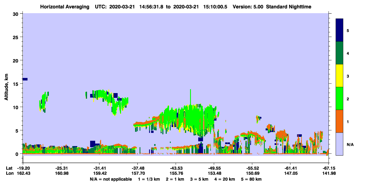Click the latitude value -49.55
This screenshot has width=365, height=187.
[214, 168]
